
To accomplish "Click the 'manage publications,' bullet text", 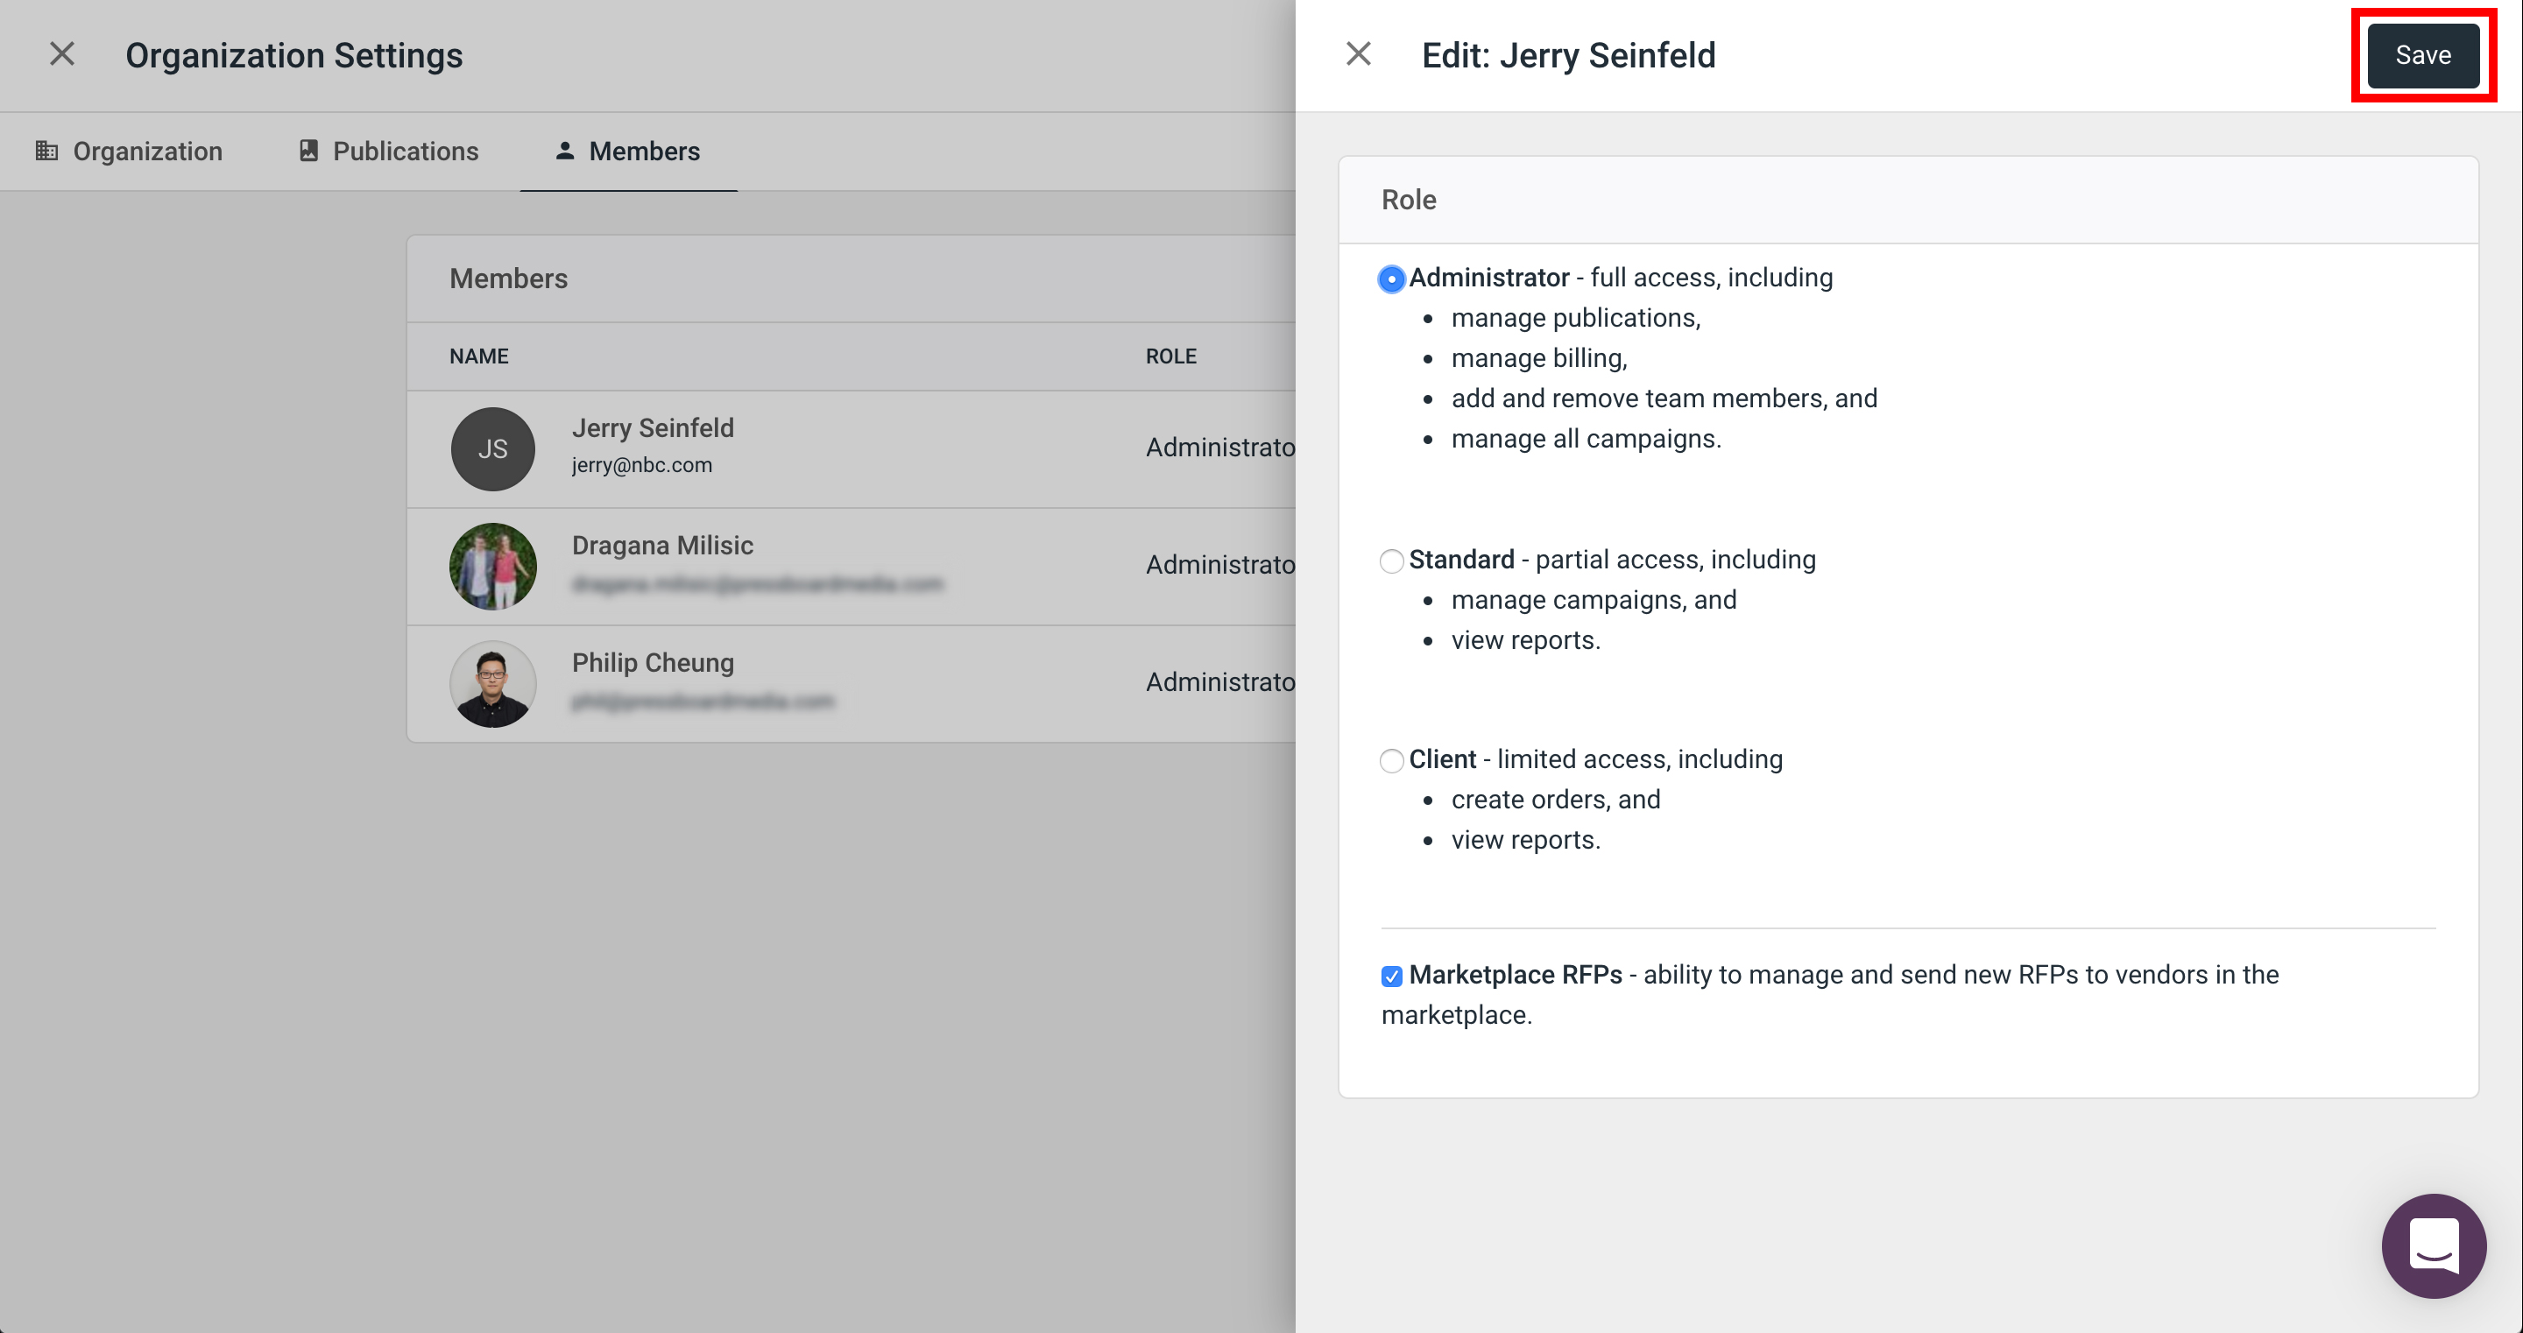I will (x=1576, y=317).
